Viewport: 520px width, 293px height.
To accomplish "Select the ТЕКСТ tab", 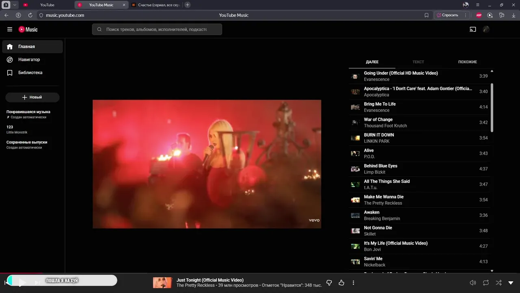I will (x=418, y=62).
